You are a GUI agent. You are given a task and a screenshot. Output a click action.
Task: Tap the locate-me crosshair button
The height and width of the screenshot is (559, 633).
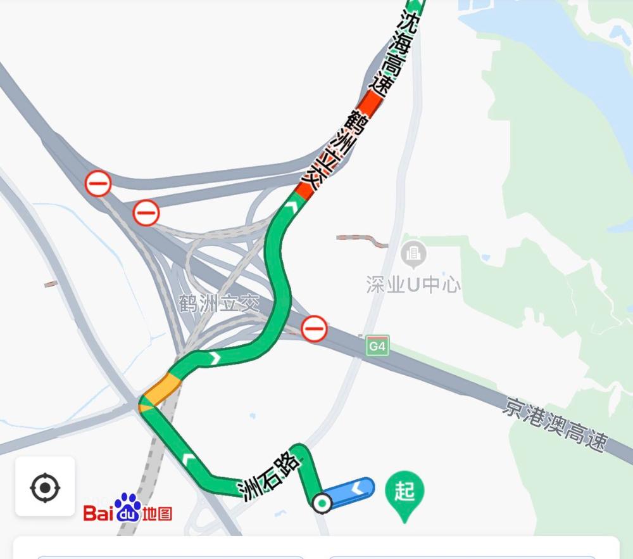click(x=45, y=487)
